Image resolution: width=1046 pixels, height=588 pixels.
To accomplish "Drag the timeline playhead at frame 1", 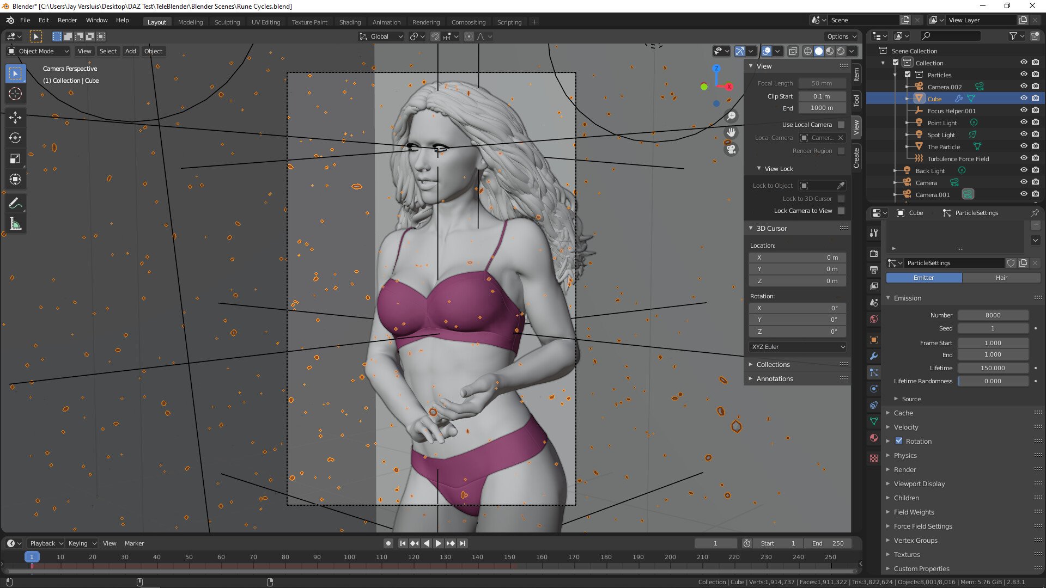I will 32,557.
